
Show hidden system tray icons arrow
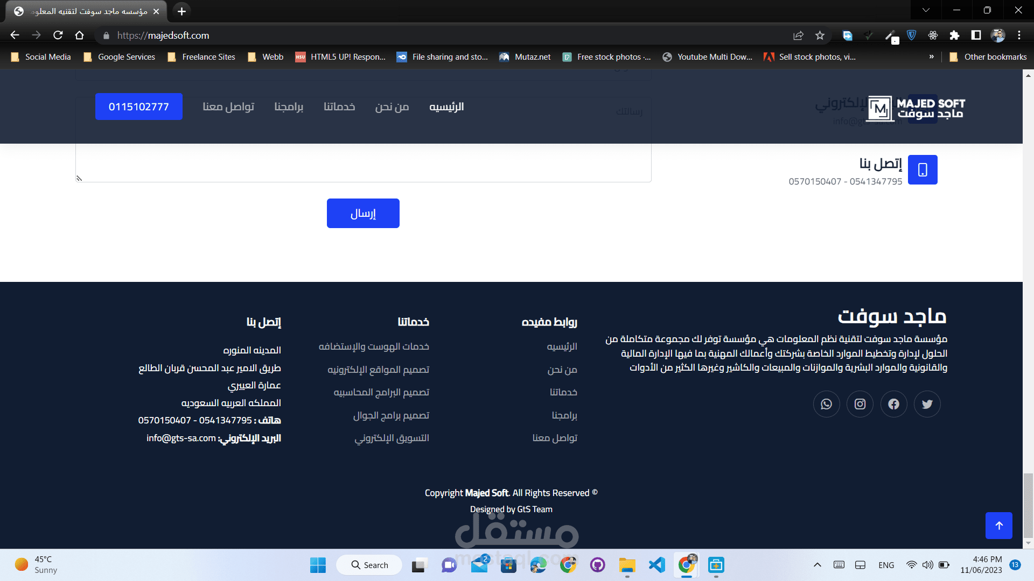coord(817,565)
